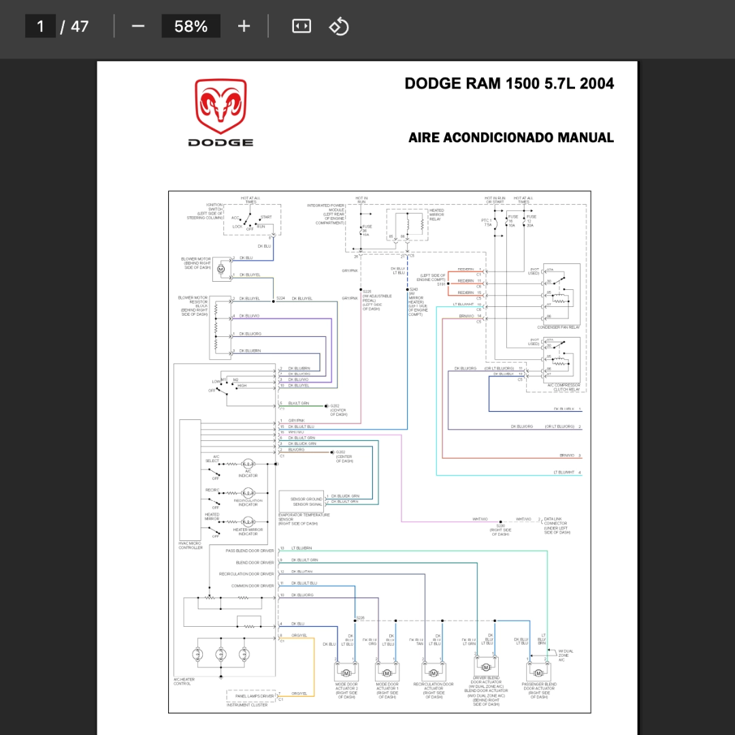This screenshot has height=735, width=735.
Task: Click the 'INTEGRATED POWER MODULE' label
Action: (x=326, y=207)
